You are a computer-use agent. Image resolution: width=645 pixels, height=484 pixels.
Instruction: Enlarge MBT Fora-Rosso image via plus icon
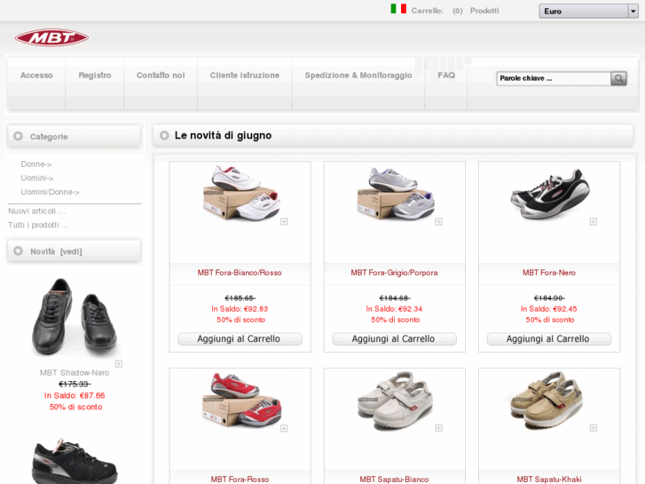click(284, 428)
